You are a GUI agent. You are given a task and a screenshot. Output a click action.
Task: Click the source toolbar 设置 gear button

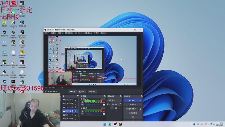73,91
